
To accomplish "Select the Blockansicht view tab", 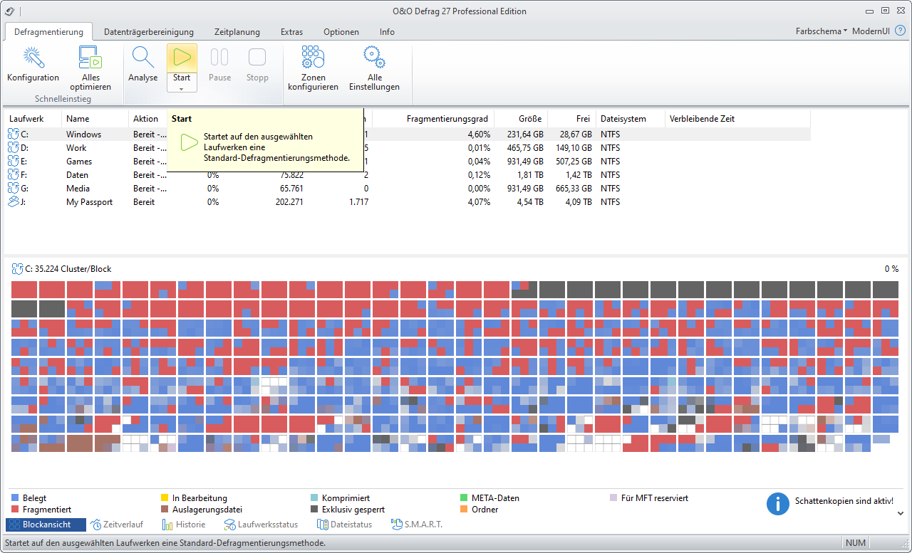I will point(46,525).
